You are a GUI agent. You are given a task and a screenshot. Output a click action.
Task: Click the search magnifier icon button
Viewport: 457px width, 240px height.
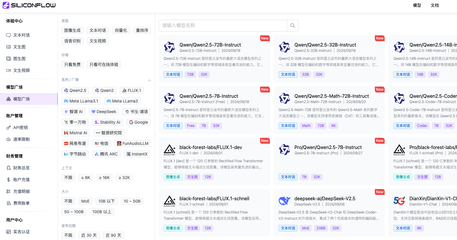293,26
